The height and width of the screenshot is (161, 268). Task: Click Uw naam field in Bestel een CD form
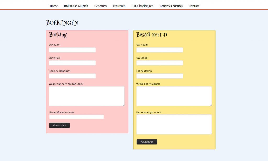click(x=160, y=50)
